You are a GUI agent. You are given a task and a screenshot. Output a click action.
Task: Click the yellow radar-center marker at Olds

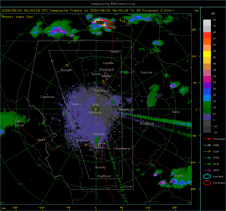[96, 109]
